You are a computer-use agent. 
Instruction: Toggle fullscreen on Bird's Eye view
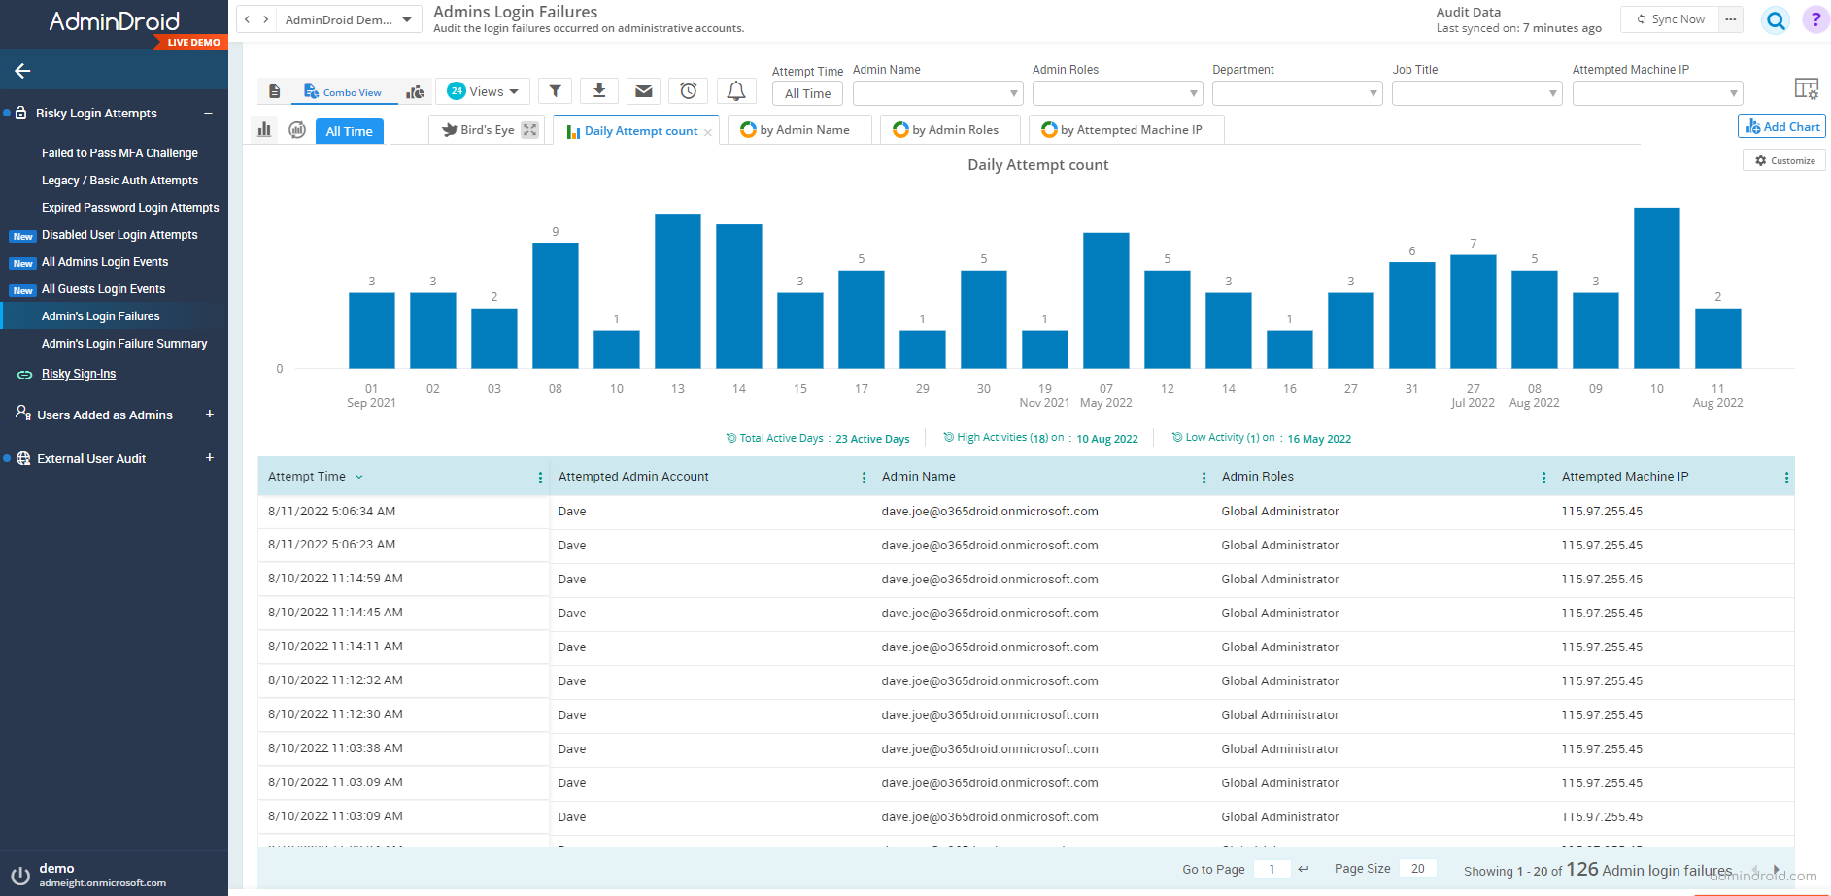pyautogui.click(x=528, y=128)
